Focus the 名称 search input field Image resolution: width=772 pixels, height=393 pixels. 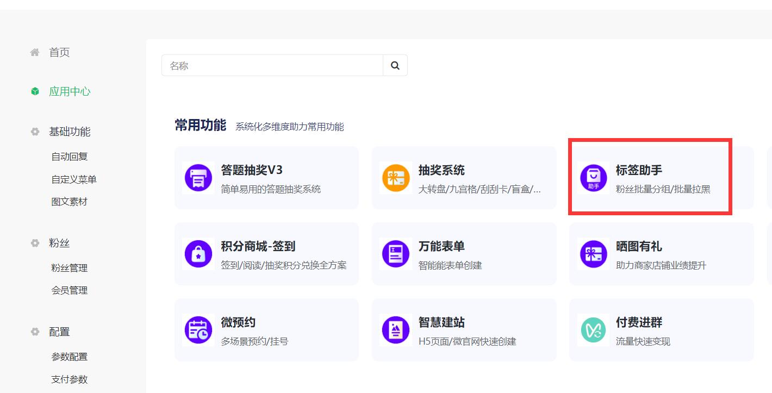(272, 65)
